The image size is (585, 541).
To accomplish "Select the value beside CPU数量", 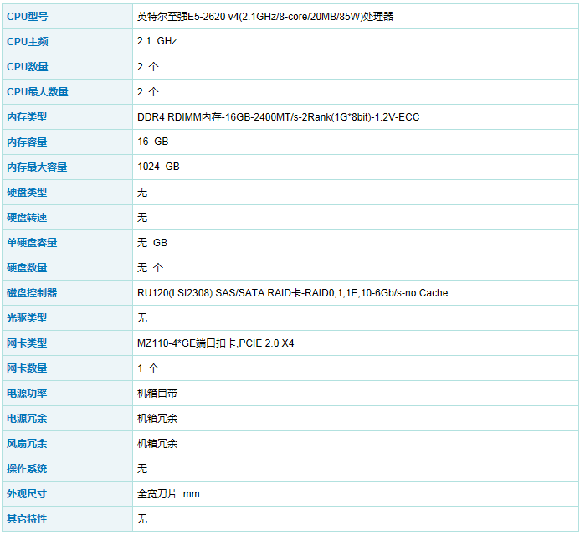I will tap(148, 66).
